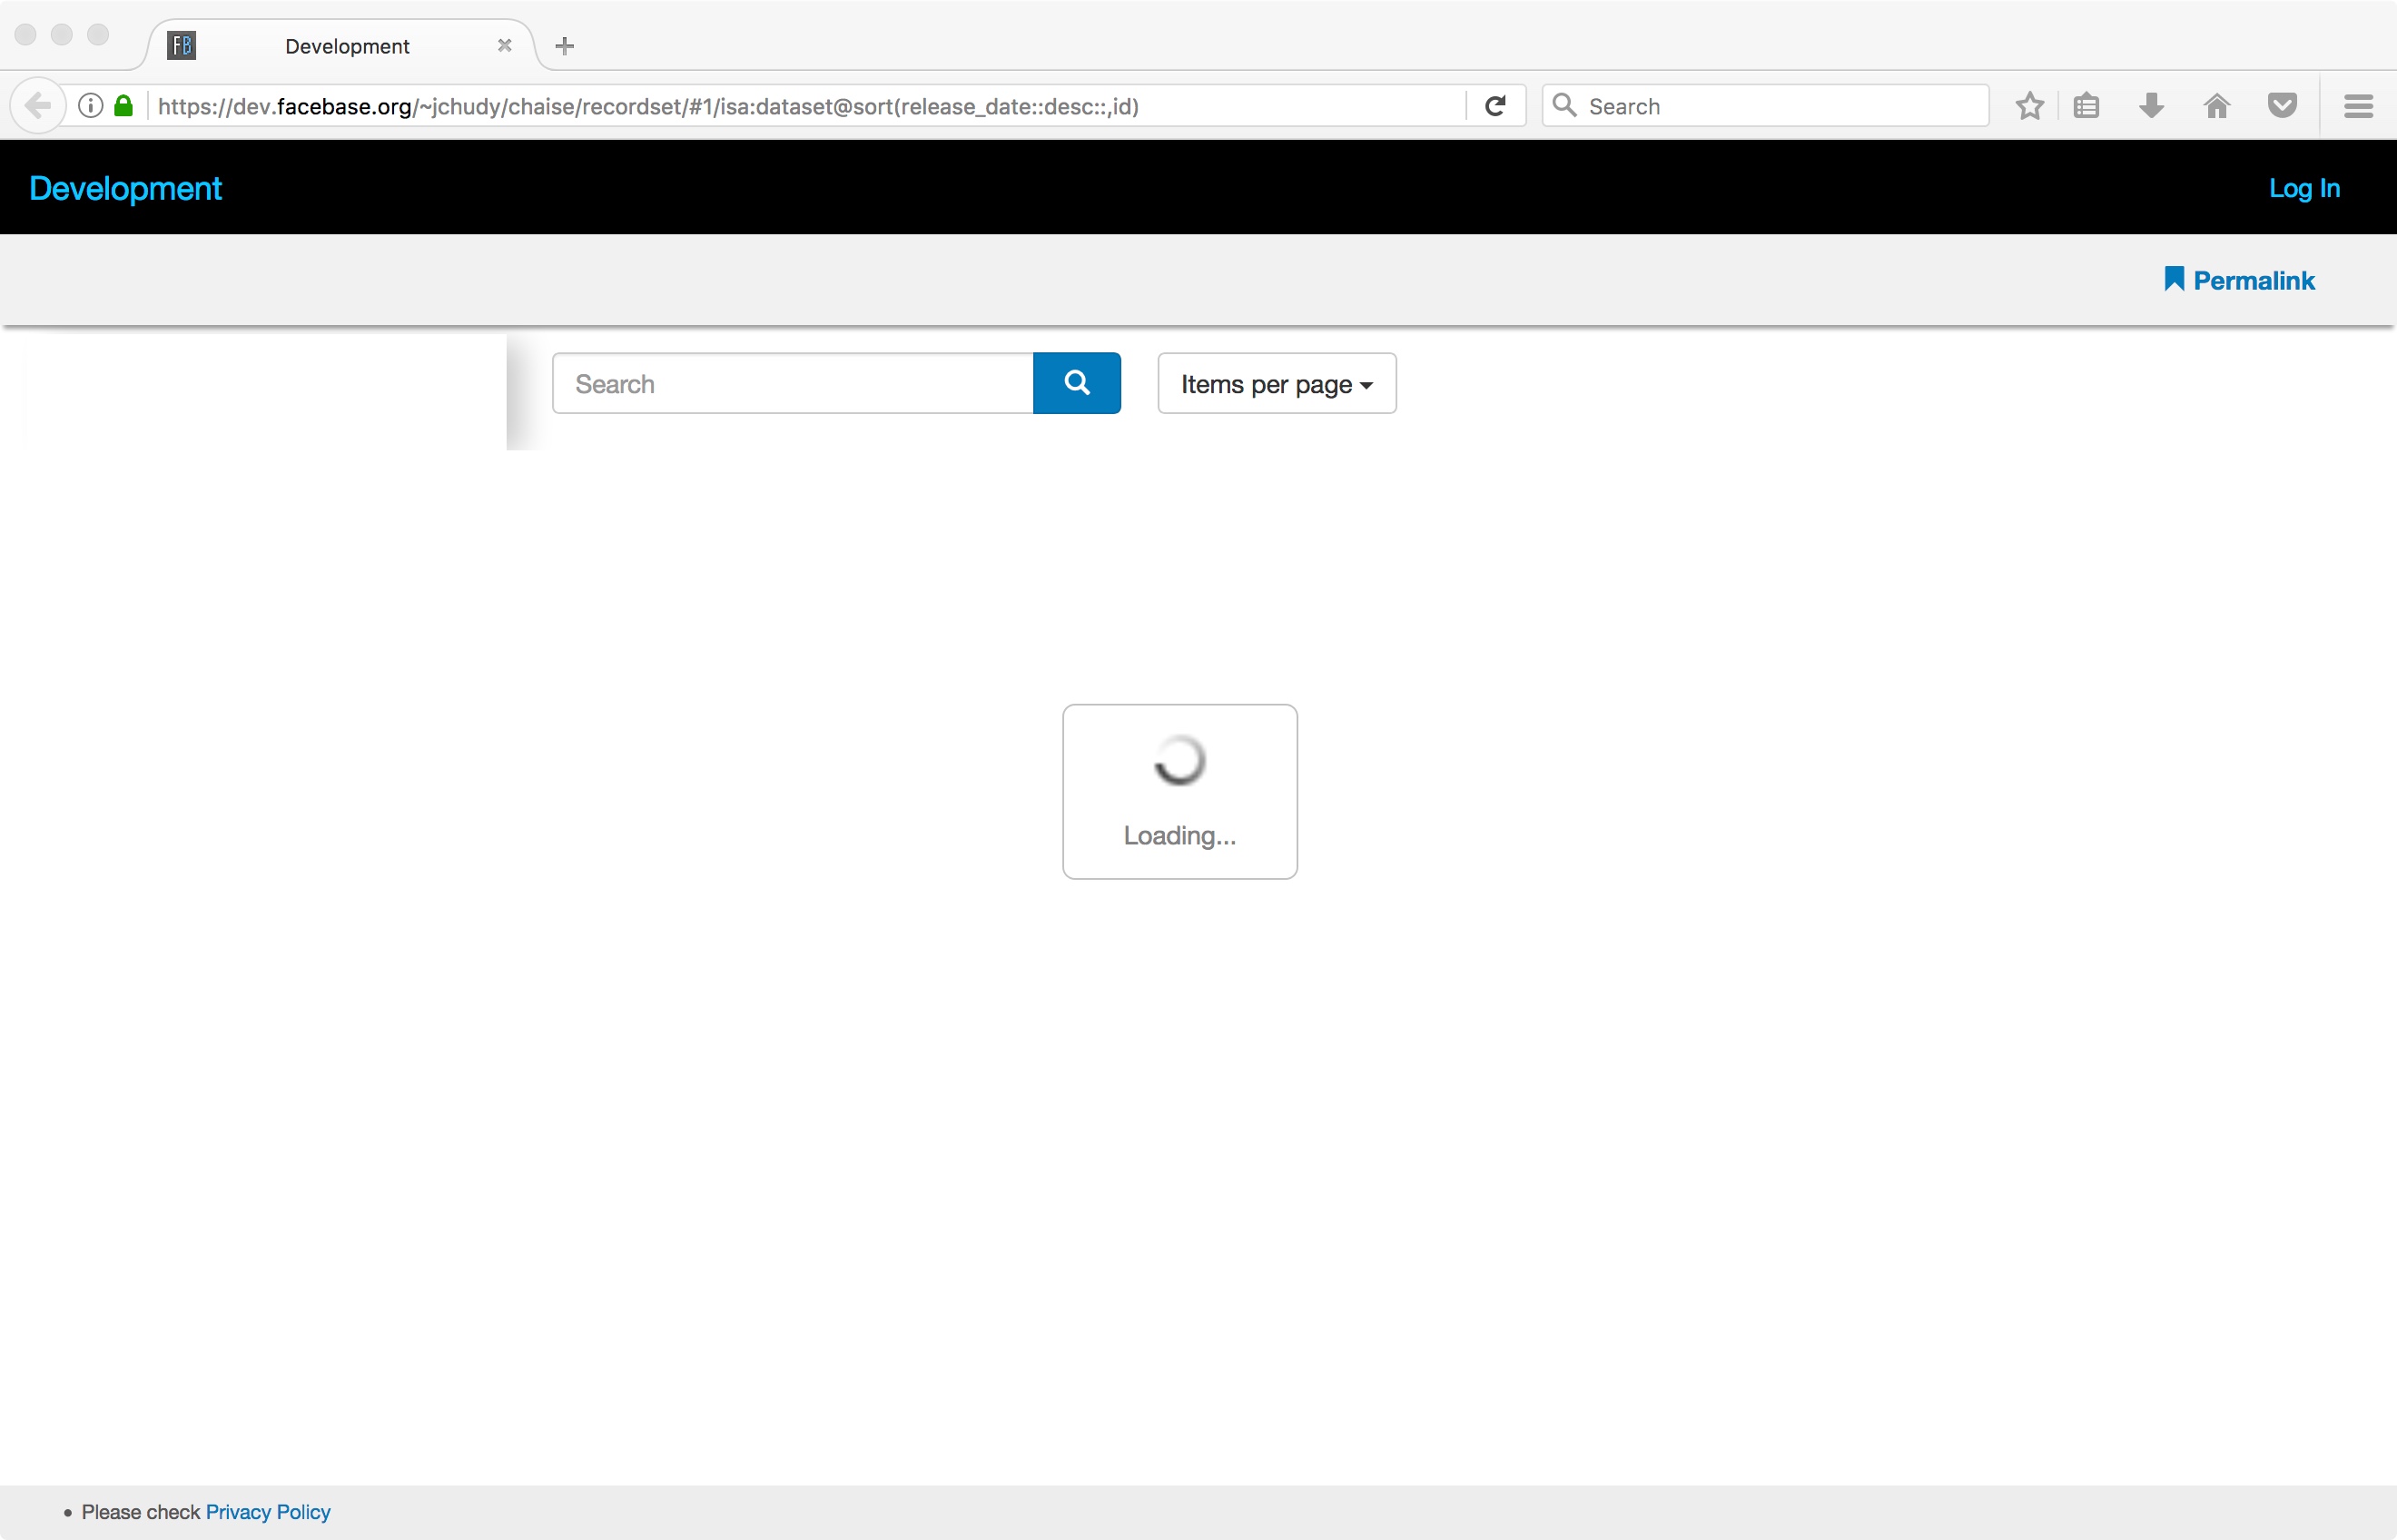Save page to Pocket icon
2397x1540 pixels.
pos(2282,105)
